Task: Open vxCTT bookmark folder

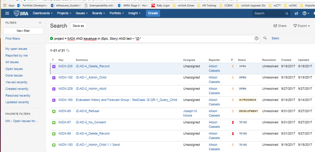Action: 274,6
